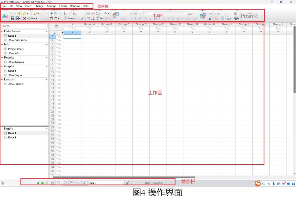Go to next sheet with green arrow
Screen dimensions: 296x200
43,183
